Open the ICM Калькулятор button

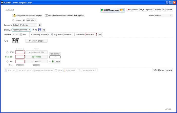coord(162,70)
